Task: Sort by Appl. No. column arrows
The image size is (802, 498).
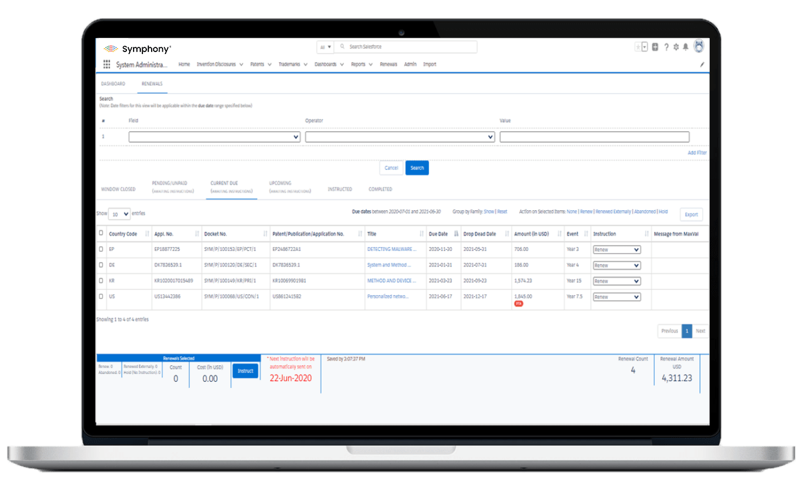Action: pos(197,234)
